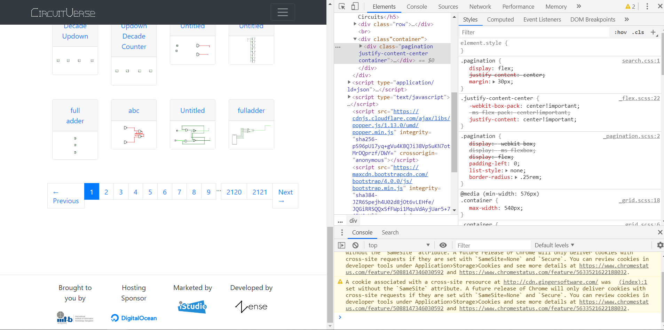Collapse the div class container node
This screenshot has width=664, height=330.
355,39
